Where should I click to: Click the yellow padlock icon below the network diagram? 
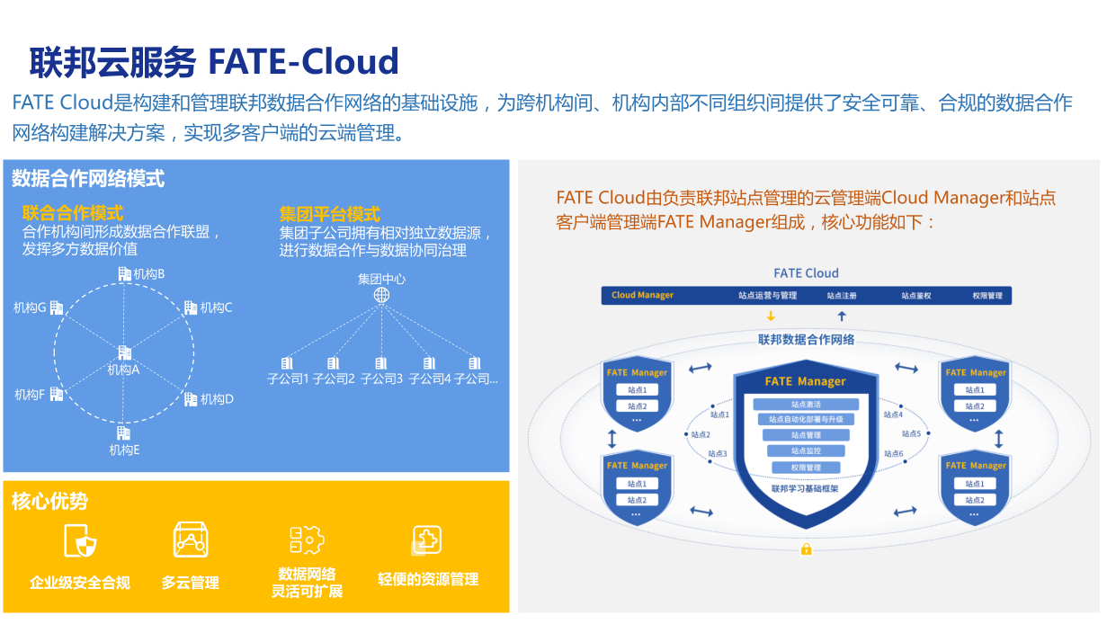pos(806,548)
